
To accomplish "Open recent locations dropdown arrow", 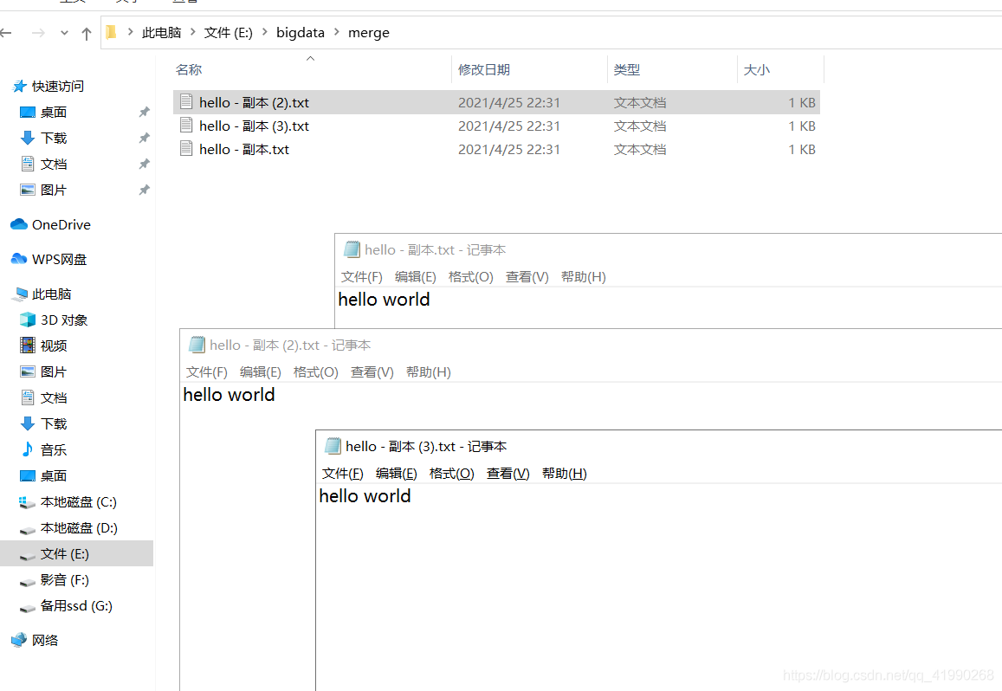I will click(x=64, y=33).
